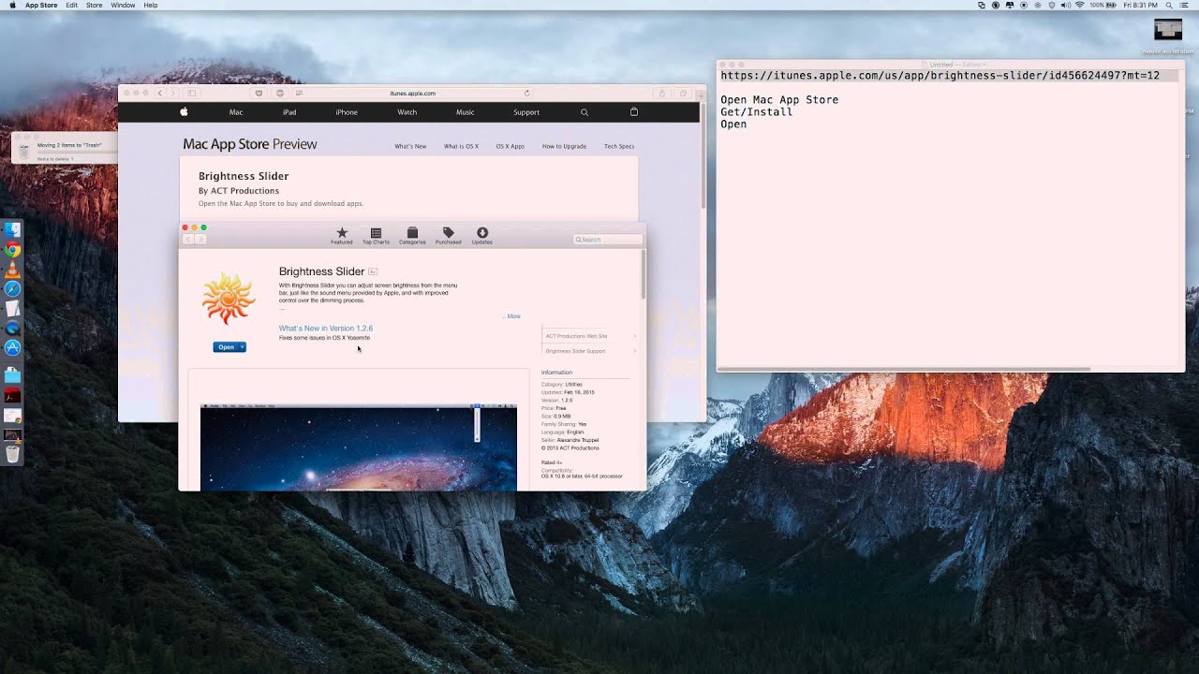This screenshot has height=674, width=1199.
Task: Click the Wi-Fi icon in the menu bar
Action: click(1079, 5)
